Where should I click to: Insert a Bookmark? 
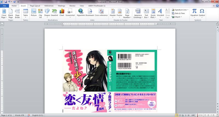coord(90,13)
